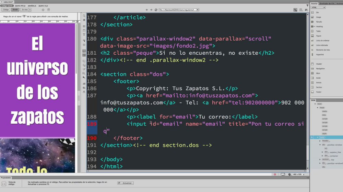Open the file address dropdown
343x192 pixels.
(198, 10)
